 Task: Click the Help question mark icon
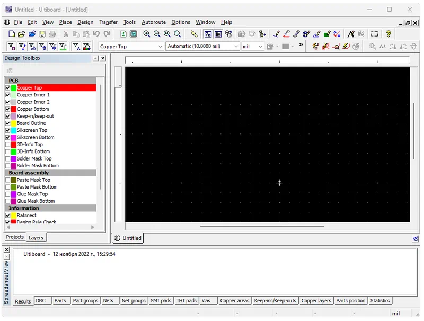pos(388,34)
